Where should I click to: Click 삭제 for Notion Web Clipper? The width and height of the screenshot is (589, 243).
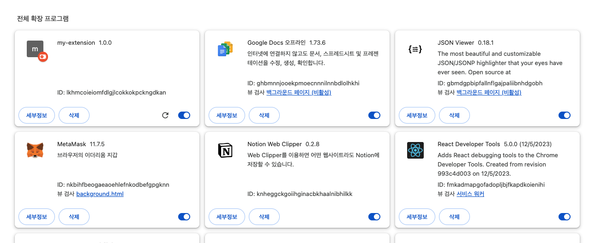(264, 217)
